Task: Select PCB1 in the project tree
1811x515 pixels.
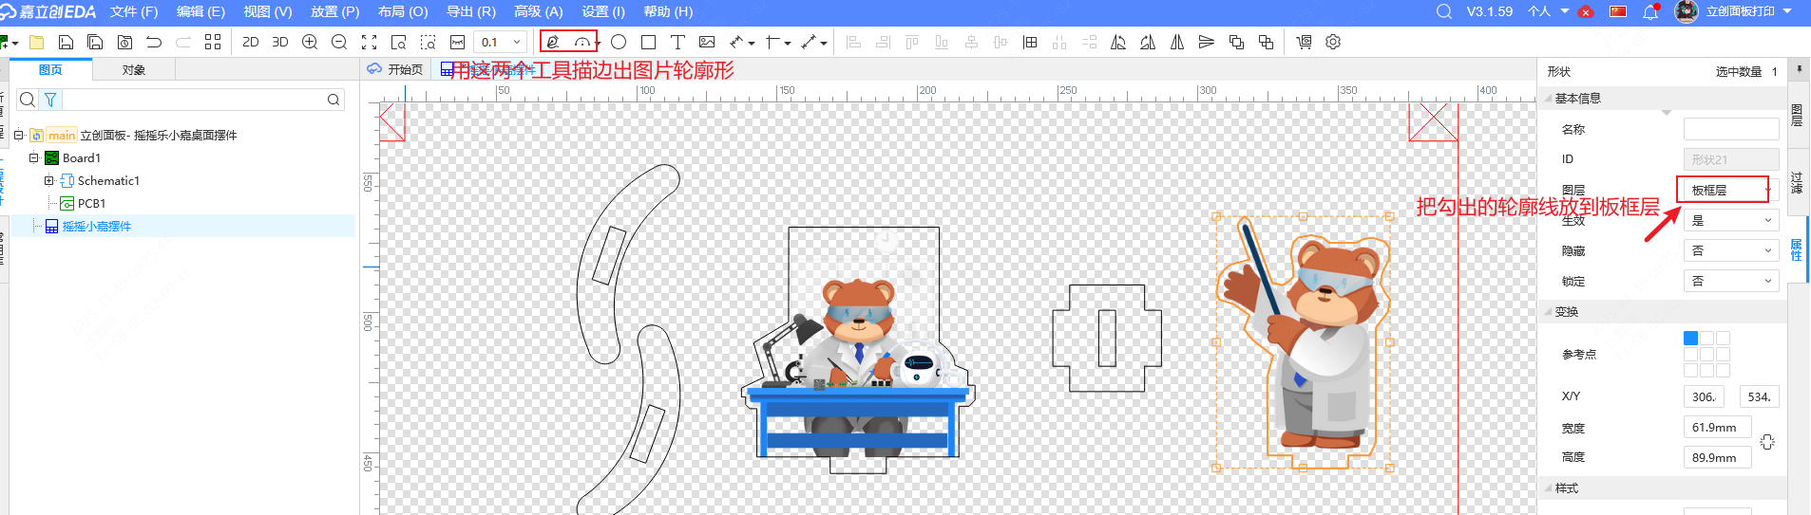Action: (91, 204)
